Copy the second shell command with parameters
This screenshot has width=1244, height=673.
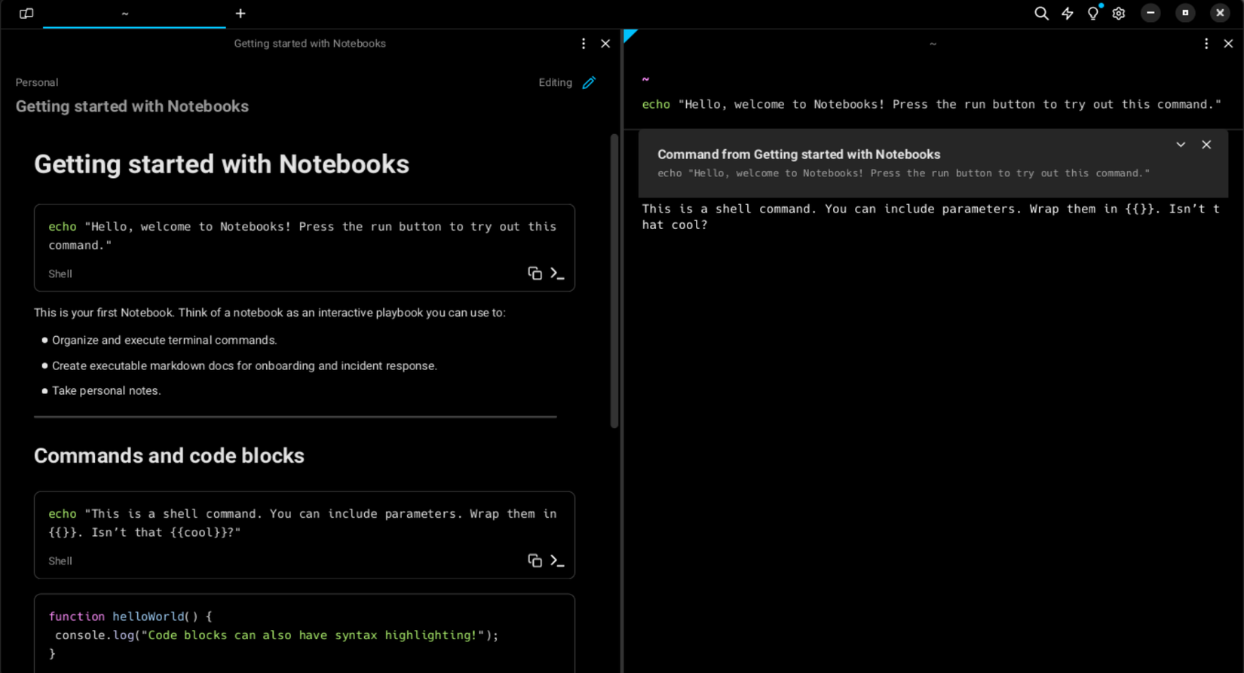tap(535, 561)
